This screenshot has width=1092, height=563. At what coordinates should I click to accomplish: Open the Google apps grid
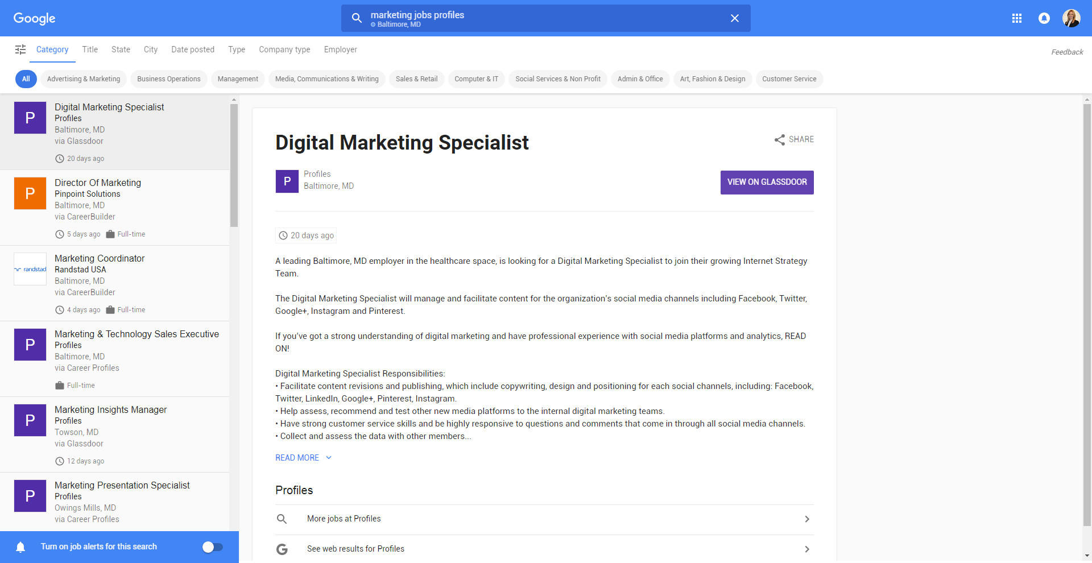click(1017, 18)
